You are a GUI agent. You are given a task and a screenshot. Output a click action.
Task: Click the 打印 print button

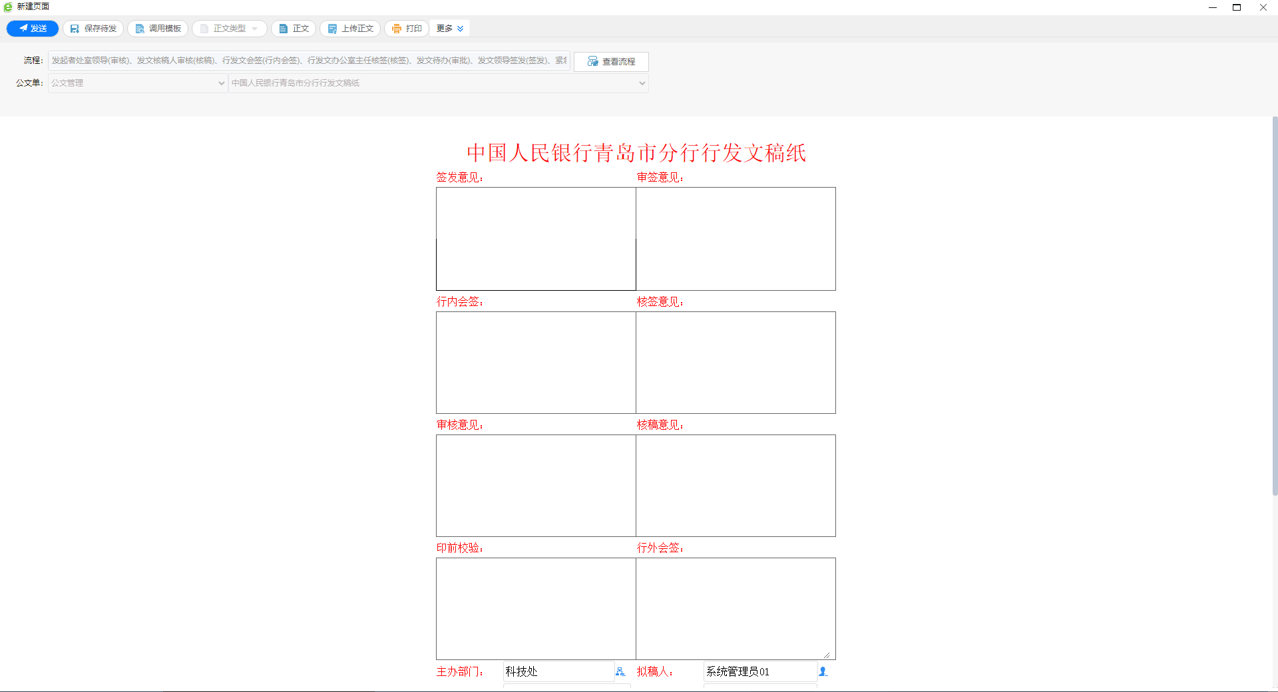[x=407, y=29]
